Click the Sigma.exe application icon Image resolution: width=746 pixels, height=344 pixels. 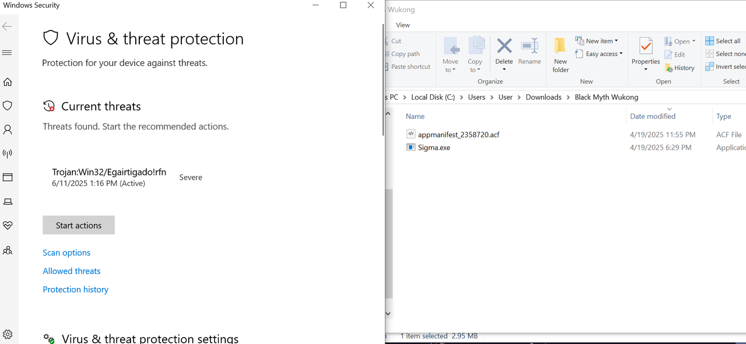410,148
